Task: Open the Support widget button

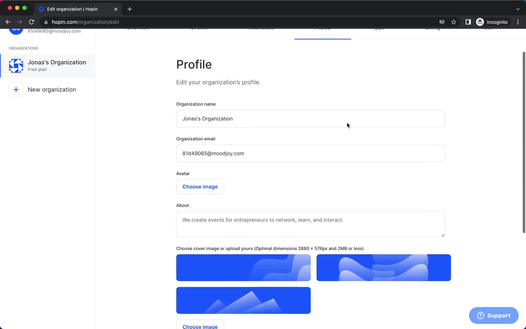Action: click(494, 315)
